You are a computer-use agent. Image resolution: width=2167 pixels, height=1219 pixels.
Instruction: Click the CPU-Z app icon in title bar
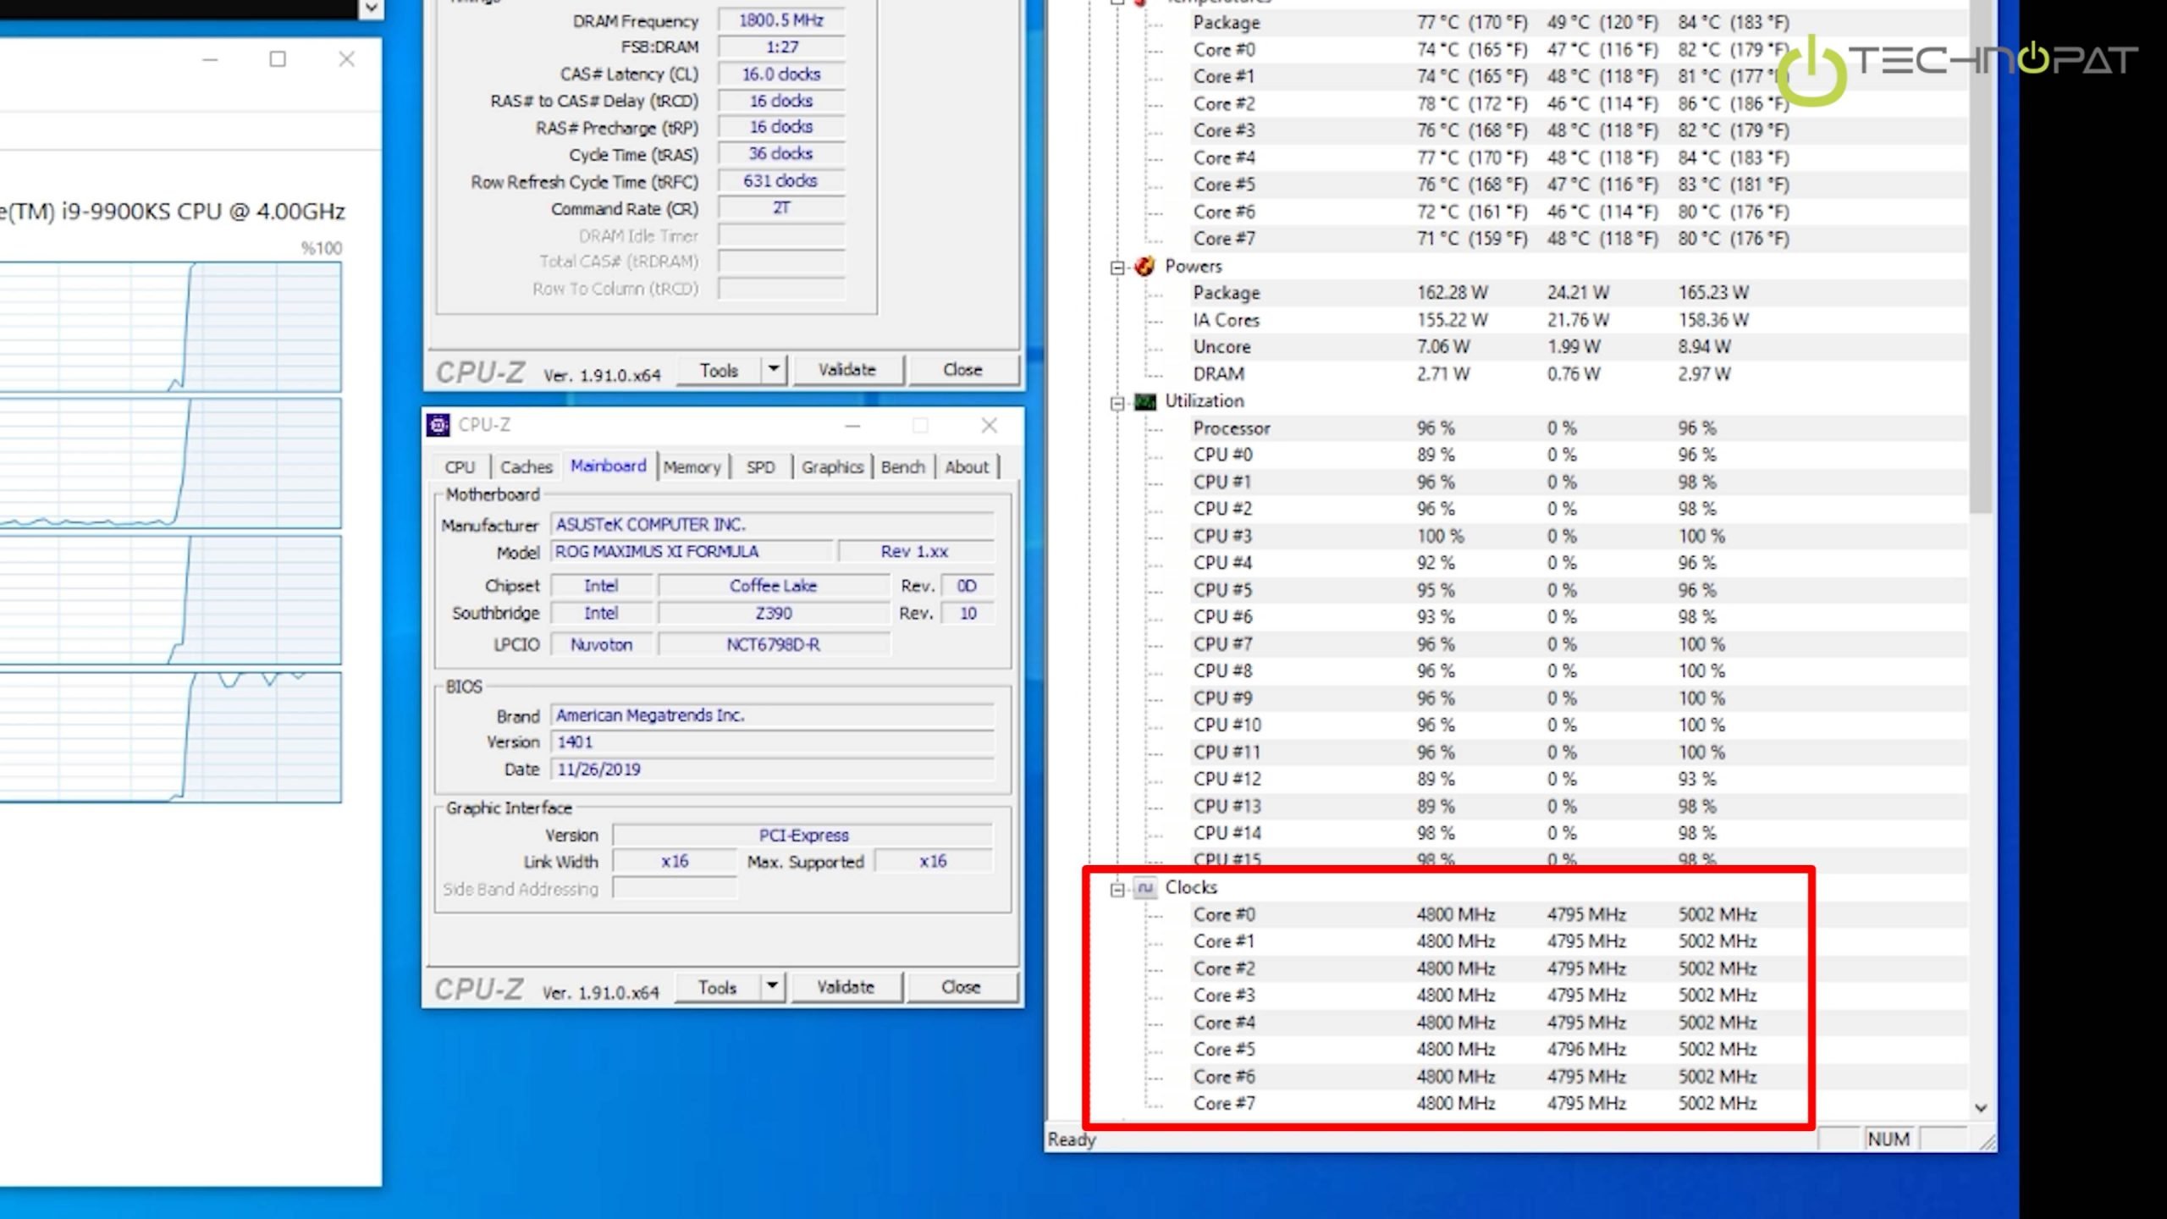click(438, 425)
